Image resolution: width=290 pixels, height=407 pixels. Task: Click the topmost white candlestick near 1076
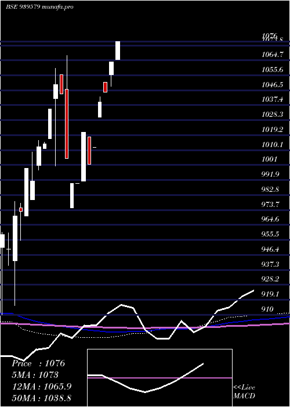coord(118,51)
